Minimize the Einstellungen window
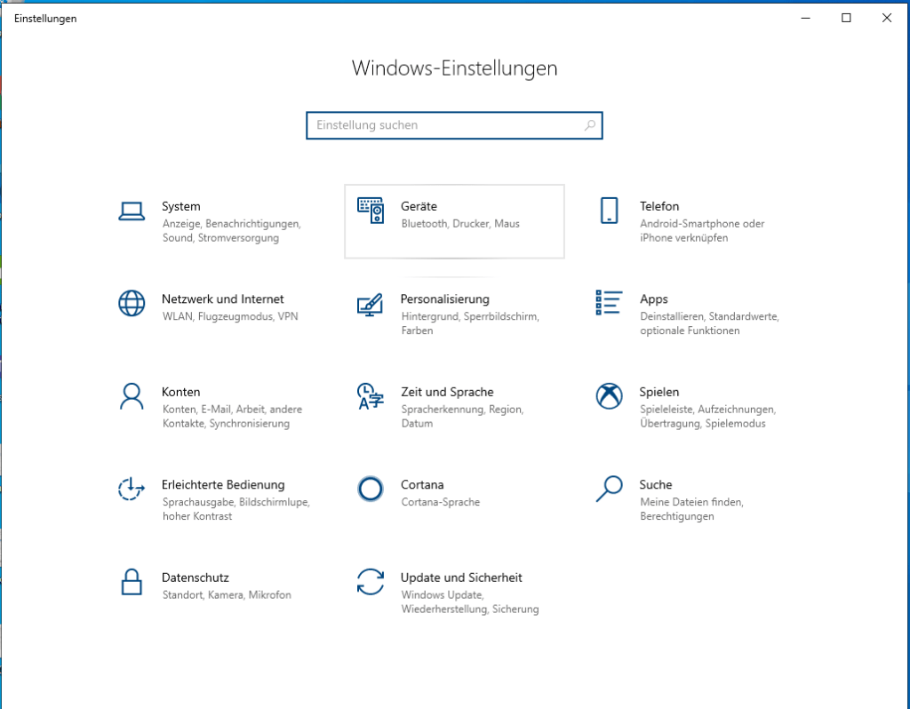This screenshot has height=709, width=910. tap(805, 19)
